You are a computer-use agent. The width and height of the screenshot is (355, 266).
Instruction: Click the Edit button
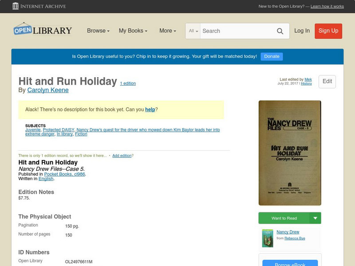click(327, 82)
